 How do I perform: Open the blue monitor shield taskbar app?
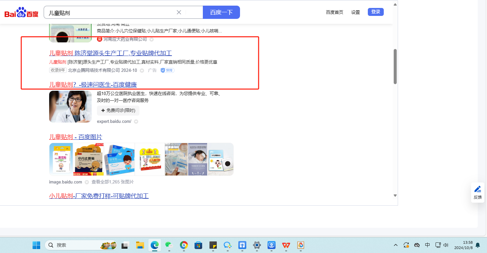271,245
